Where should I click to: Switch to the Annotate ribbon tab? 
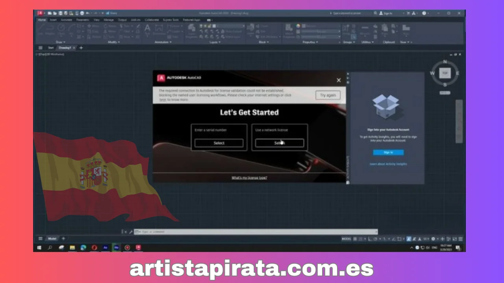[x=67, y=20]
